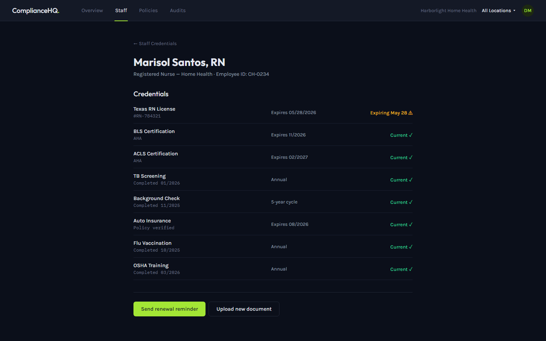546x341 pixels.
Task: Click the Expiring May 28 warning status
Action: 391,113
